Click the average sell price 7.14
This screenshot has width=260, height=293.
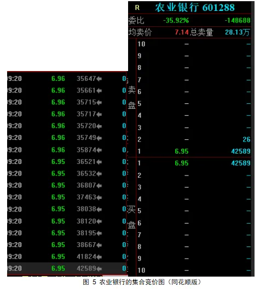[x=182, y=32]
